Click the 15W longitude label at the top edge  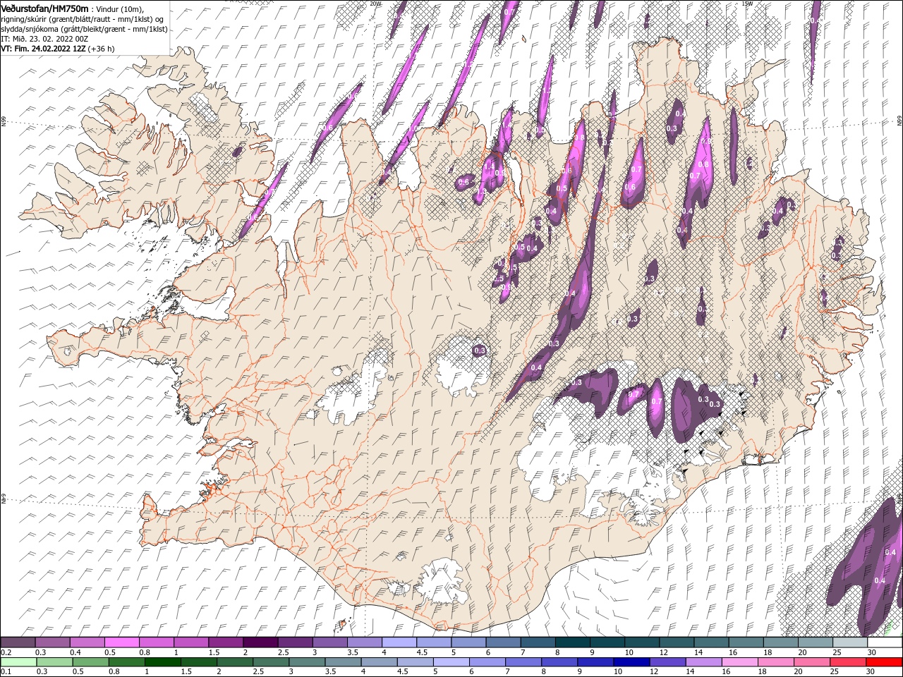point(747,3)
